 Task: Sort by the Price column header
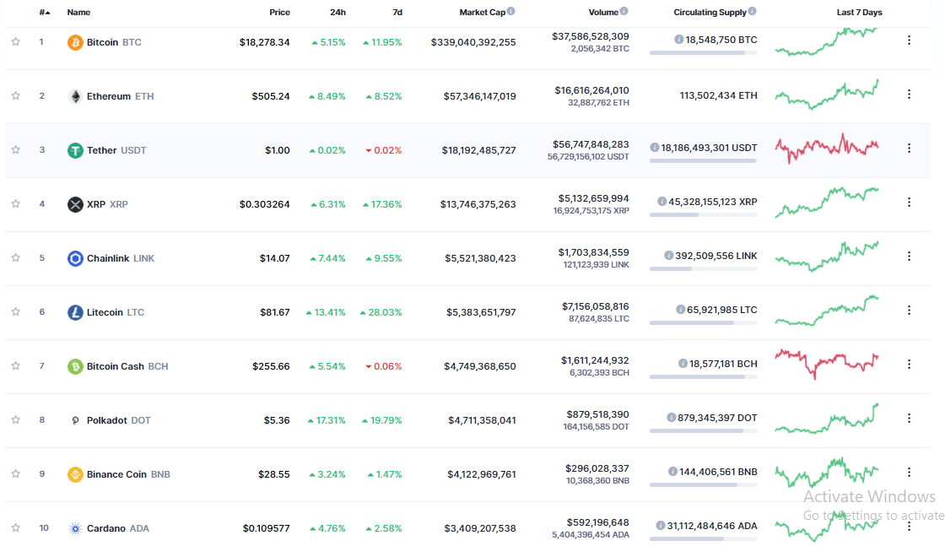[279, 12]
